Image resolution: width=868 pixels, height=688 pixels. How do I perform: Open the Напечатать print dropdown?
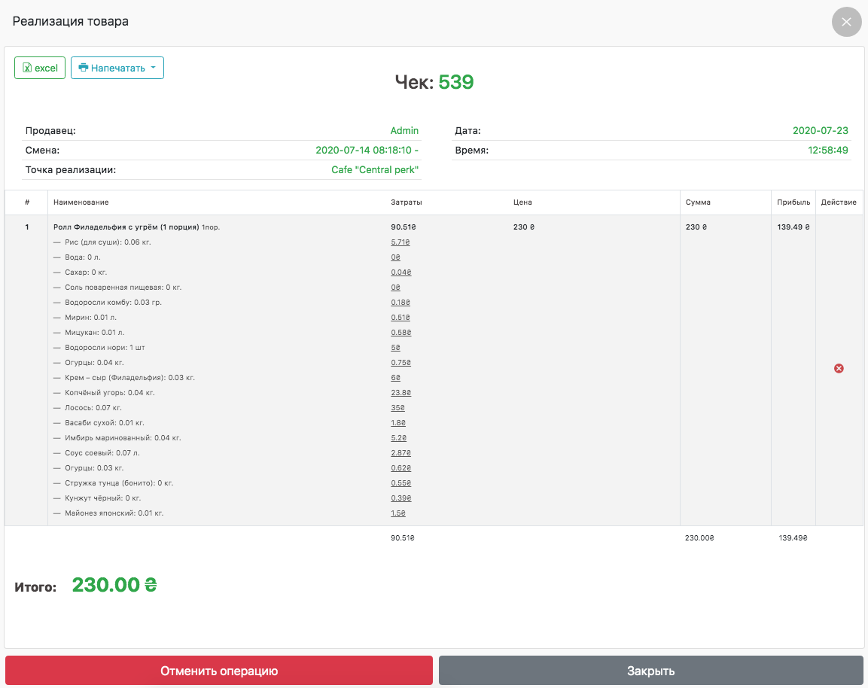[x=117, y=68]
